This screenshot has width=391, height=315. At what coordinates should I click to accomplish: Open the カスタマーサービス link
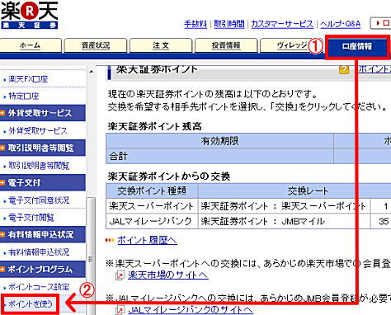point(282,24)
